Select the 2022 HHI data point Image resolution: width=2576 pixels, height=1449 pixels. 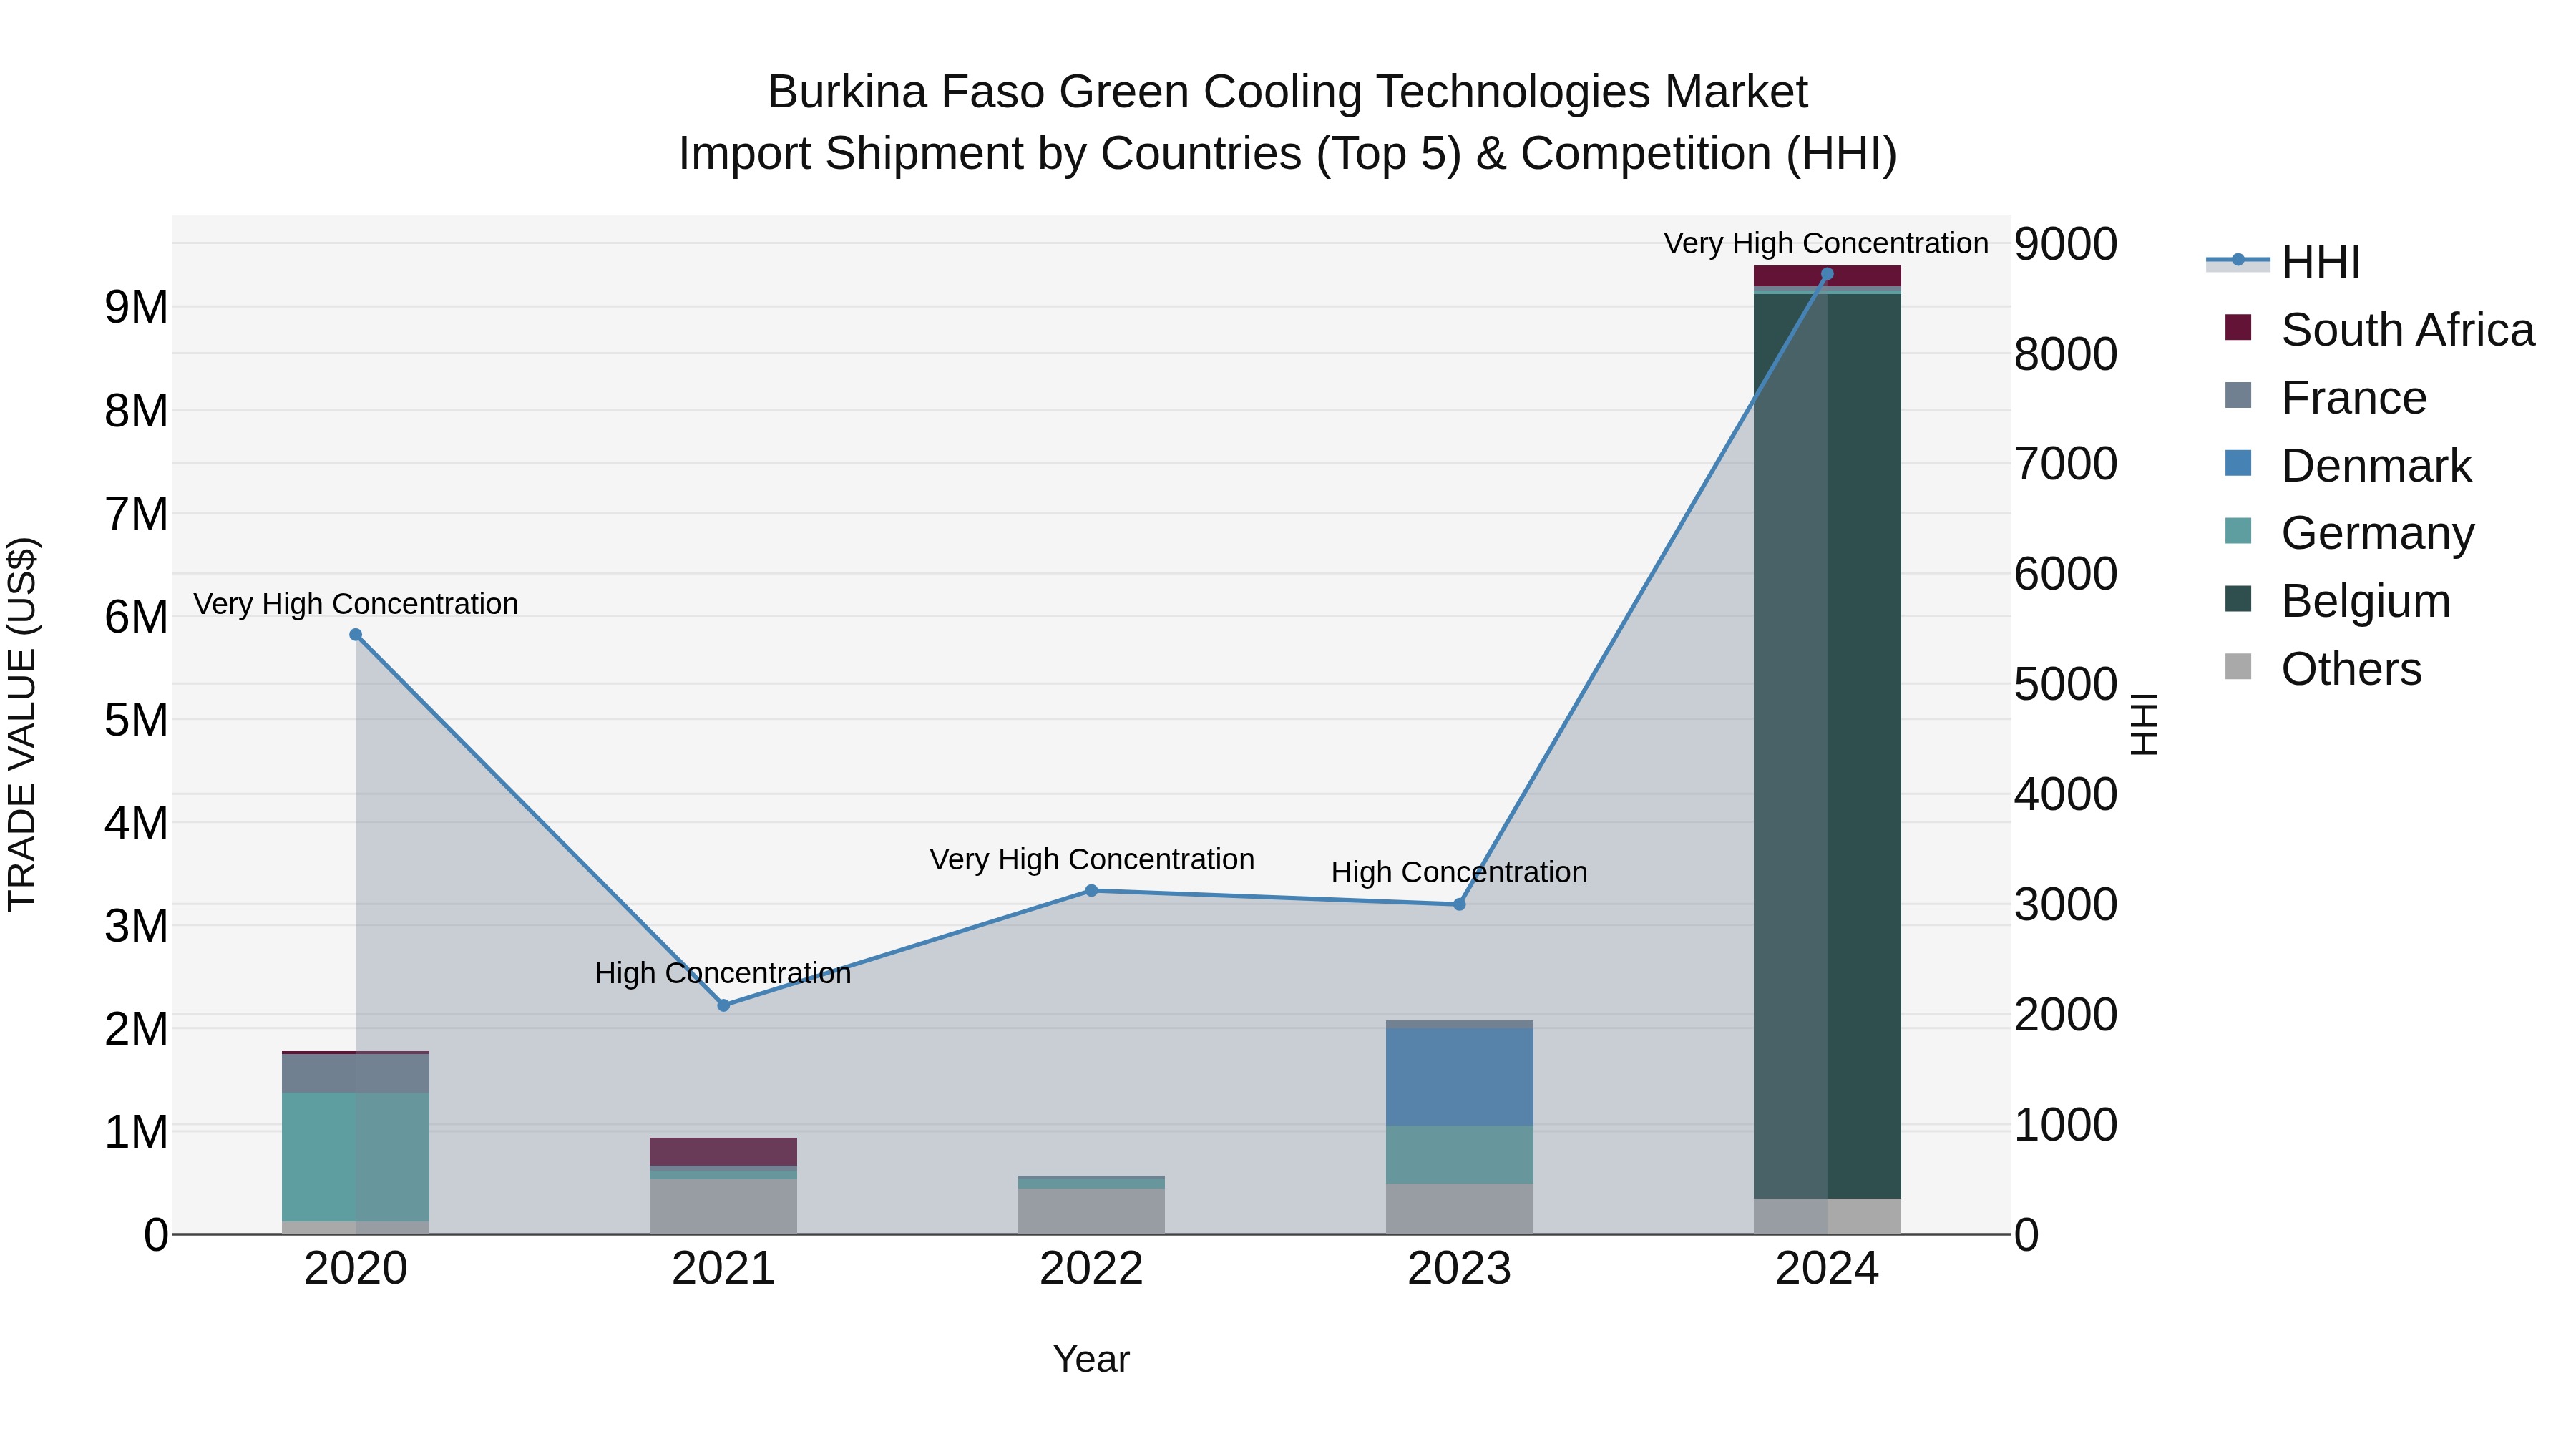[1092, 890]
